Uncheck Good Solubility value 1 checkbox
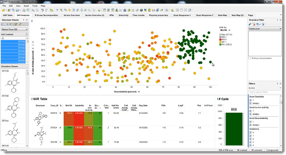This screenshot has width=286, height=155. [x=250, y=100]
